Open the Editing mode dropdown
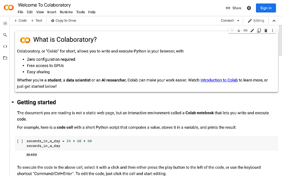 [x=256, y=21]
